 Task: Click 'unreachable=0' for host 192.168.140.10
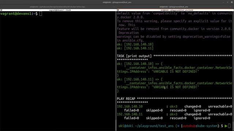pyautogui.click(x=220, y=106)
